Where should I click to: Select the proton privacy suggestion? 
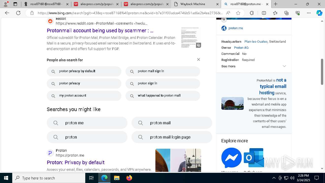click(x=84, y=84)
